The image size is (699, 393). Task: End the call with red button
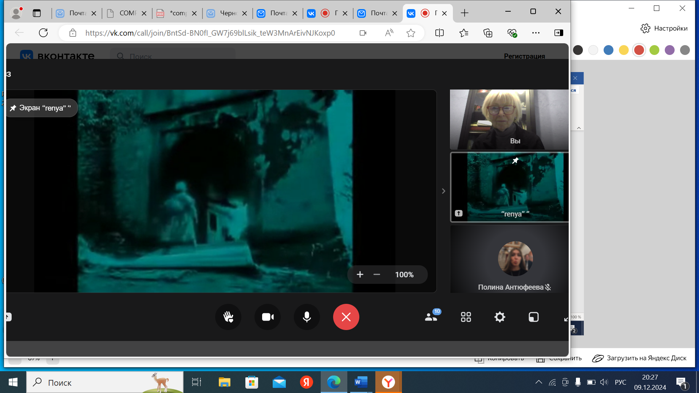346,317
